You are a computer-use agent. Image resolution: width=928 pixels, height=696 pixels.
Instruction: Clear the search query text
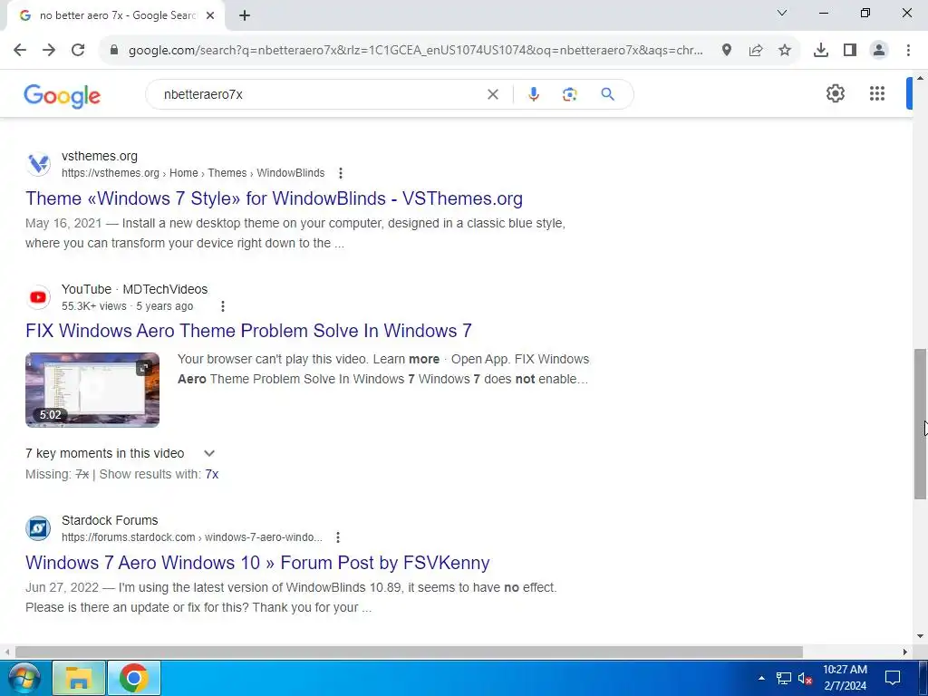[492, 94]
